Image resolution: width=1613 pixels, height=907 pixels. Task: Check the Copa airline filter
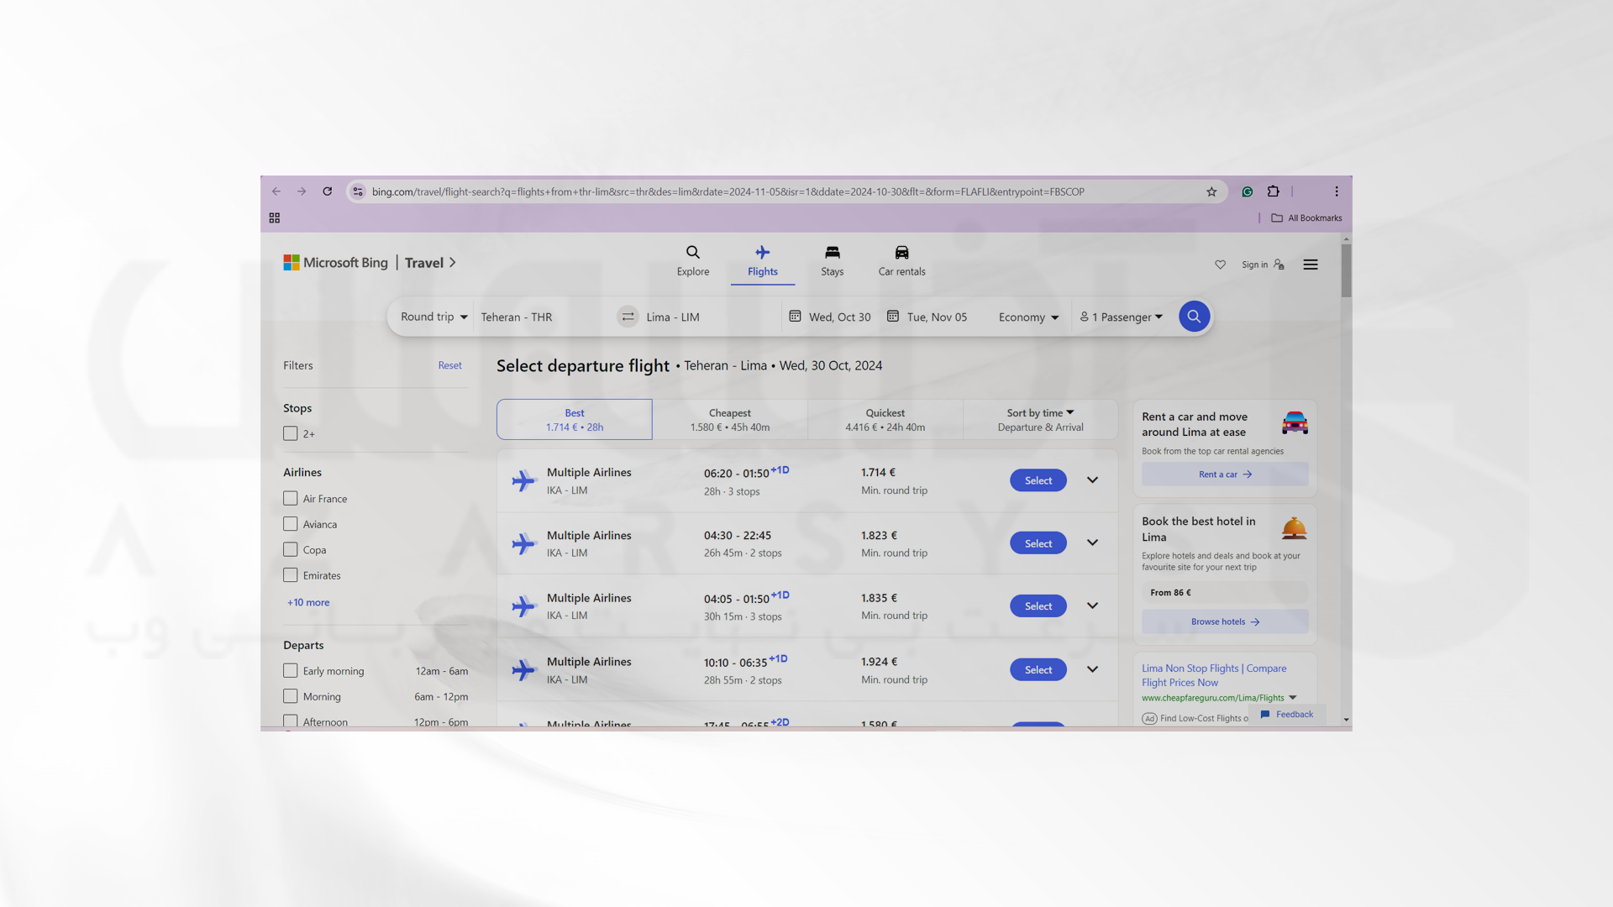tap(291, 550)
